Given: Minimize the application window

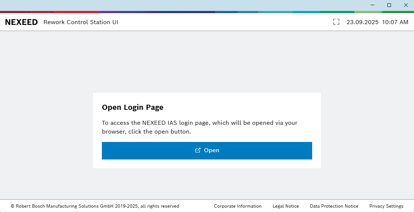Looking at the screenshot, I should pos(372,5).
